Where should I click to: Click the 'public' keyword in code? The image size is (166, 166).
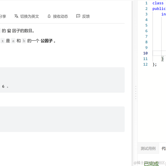click(159, 9)
